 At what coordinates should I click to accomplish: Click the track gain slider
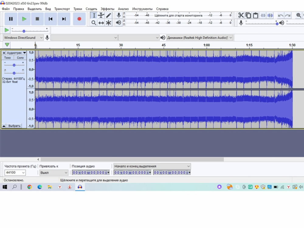pos(14,65)
